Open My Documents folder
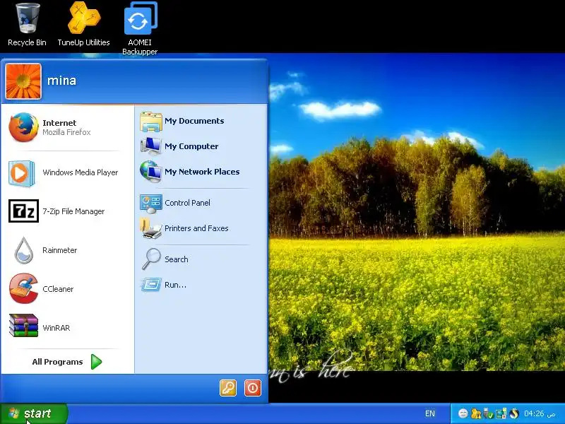The image size is (565, 424). [201, 121]
